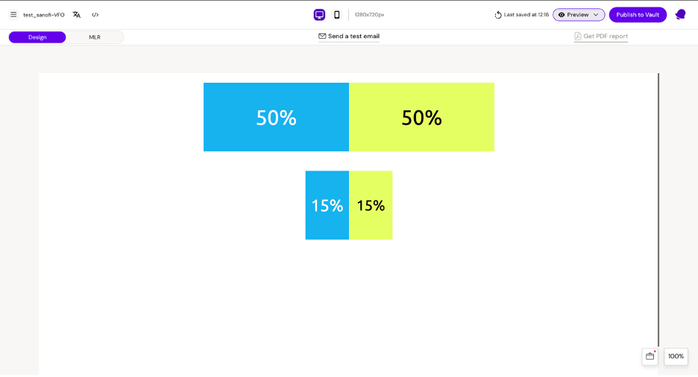Click the translate language icon
This screenshot has width=698, height=377.
coord(77,15)
